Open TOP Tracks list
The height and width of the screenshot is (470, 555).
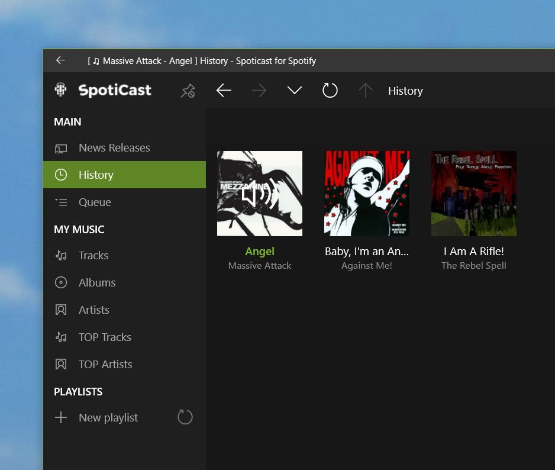click(124, 337)
